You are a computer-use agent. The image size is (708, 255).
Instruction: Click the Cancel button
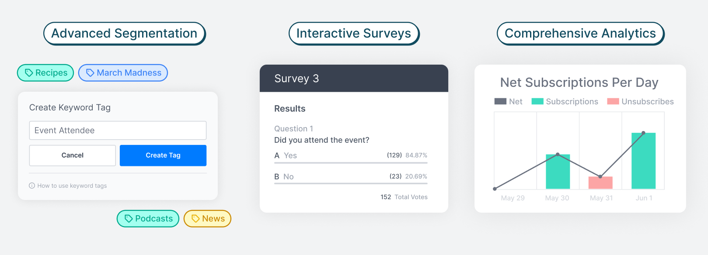(x=73, y=155)
